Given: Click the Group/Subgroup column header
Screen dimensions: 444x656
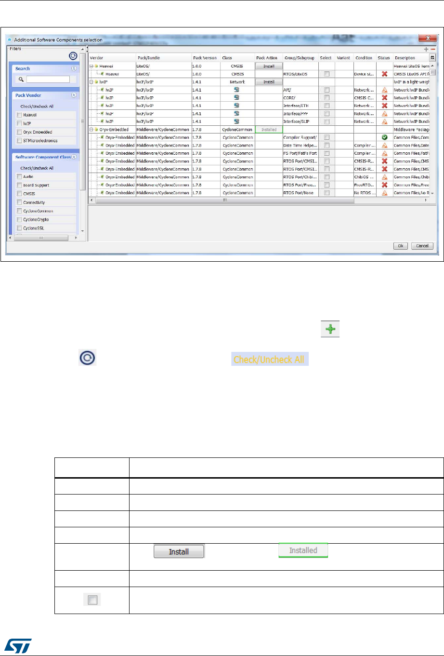Looking at the screenshot, I should pos(300,58).
